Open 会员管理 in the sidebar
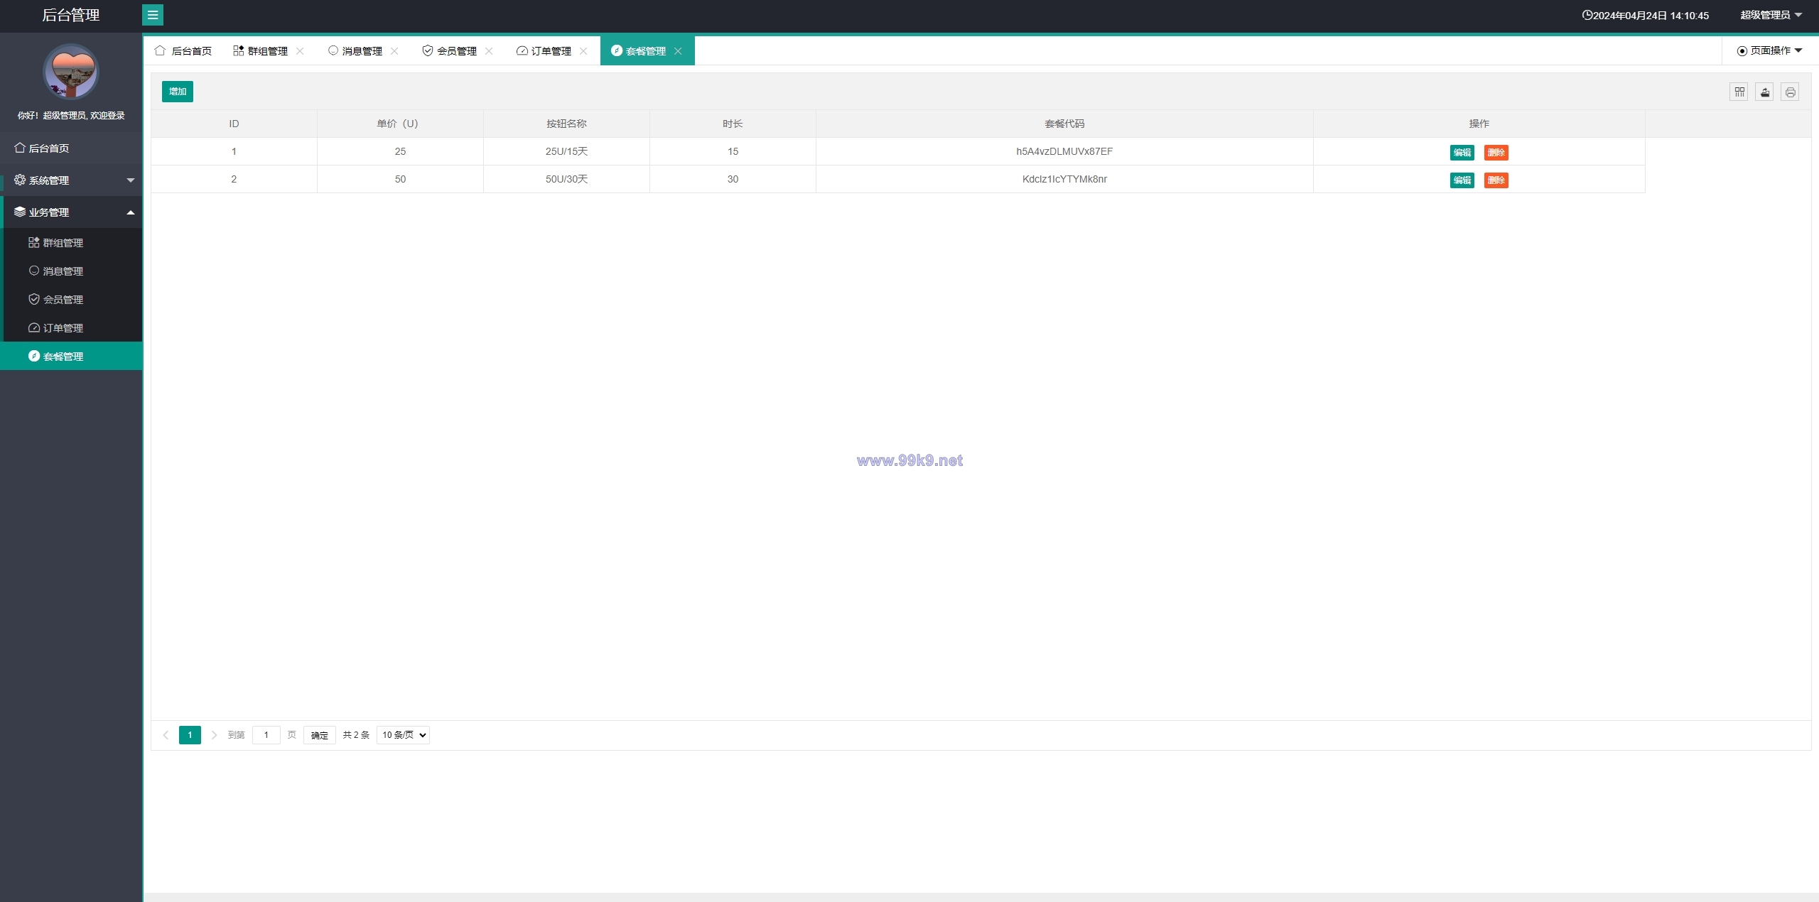Viewport: 1819px width, 902px height. 71,300
